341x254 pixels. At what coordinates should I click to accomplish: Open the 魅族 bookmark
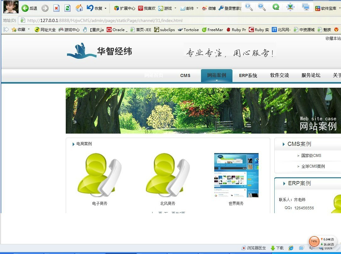tap(324, 30)
